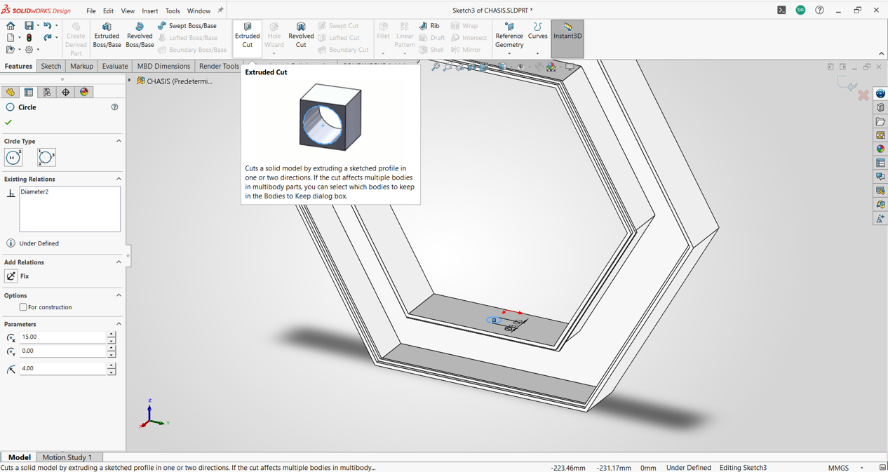This screenshot has height=472, width=888.
Task: Open Appearances task pane icon
Action: pos(880,149)
